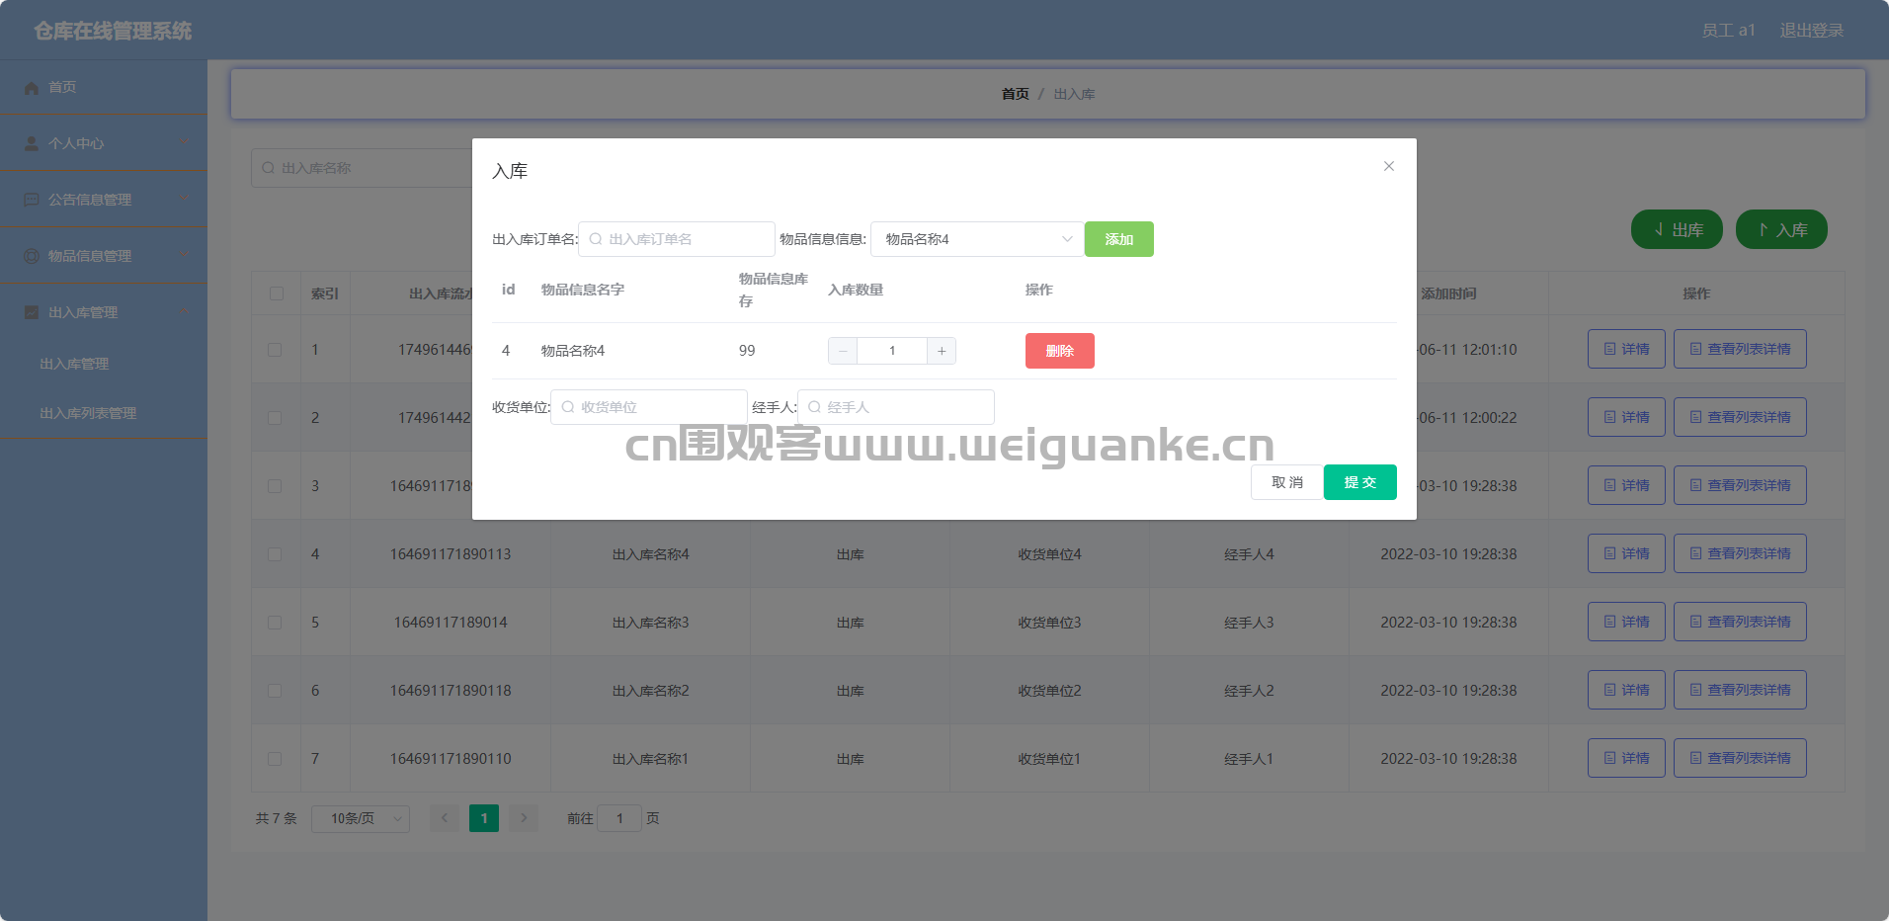This screenshot has width=1889, height=921.
Task: Open 查看列表详情 for row 12:00:22
Action: point(1740,417)
